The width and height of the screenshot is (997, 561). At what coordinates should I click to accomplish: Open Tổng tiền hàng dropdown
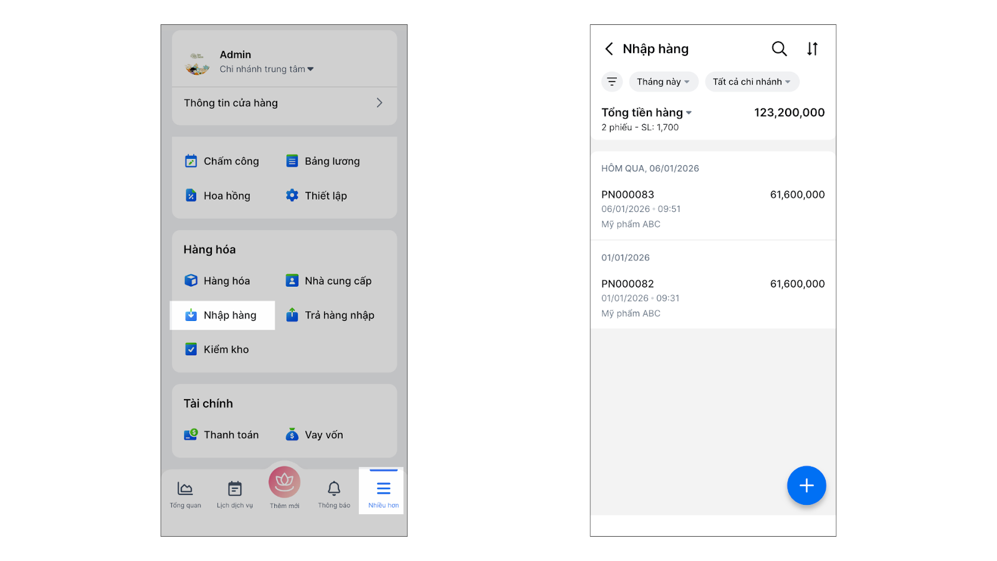tap(646, 113)
